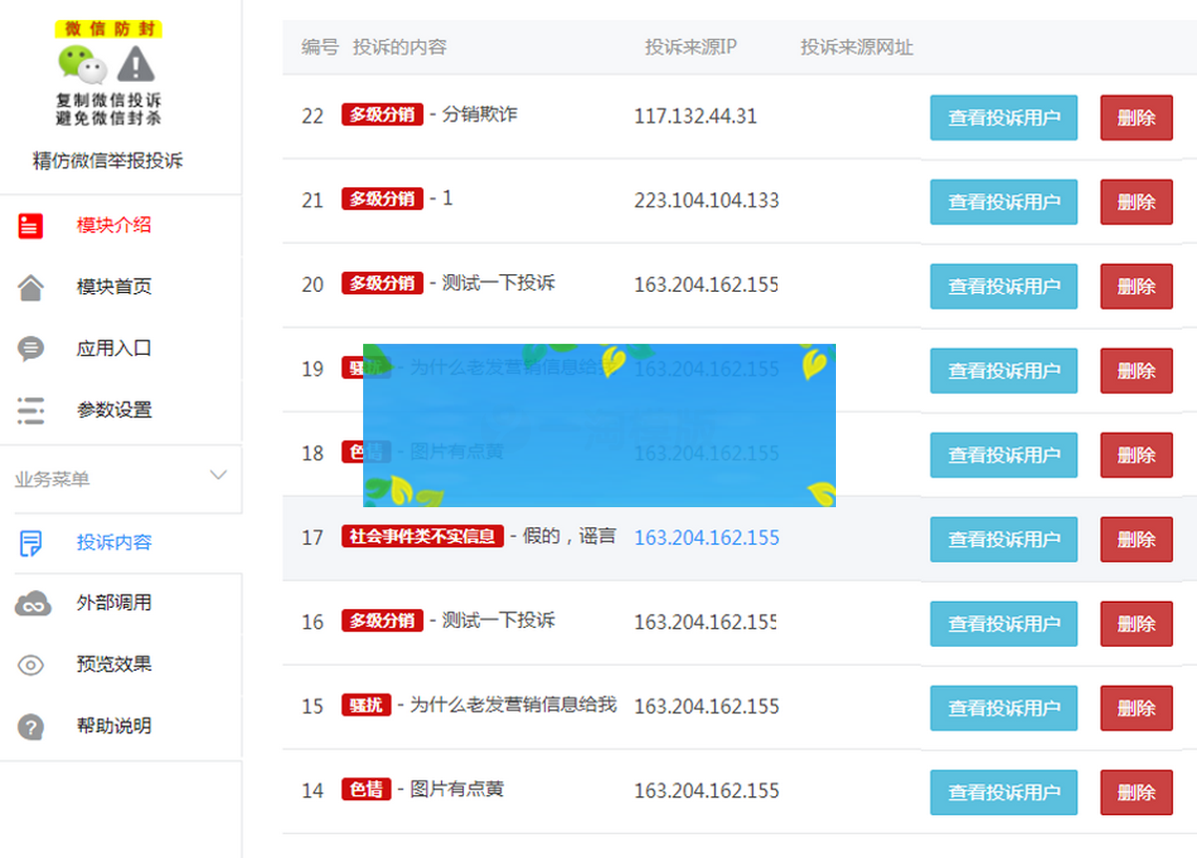Viewport: 1197px width, 858px height.
Task: Open the 163.204.162.155 IP link on row 17
Action: 706,537
